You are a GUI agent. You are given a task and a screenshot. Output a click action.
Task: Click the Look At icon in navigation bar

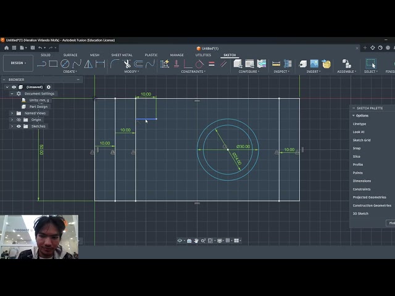(x=189, y=240)
